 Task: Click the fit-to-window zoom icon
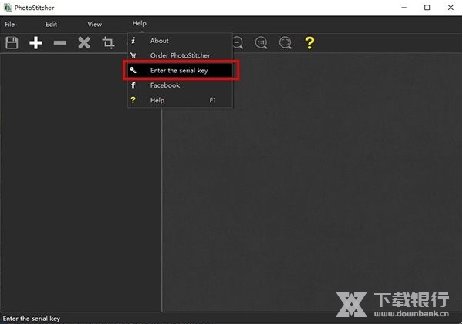tap(285, 43)
